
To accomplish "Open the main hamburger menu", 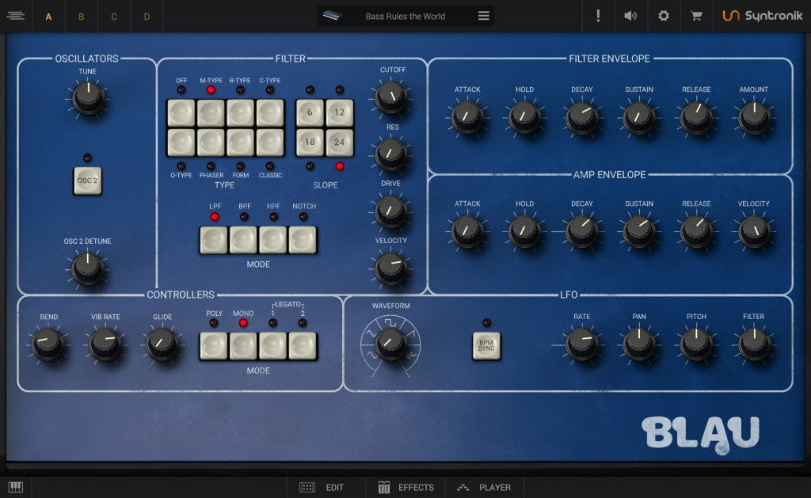I will pos(16,16).
